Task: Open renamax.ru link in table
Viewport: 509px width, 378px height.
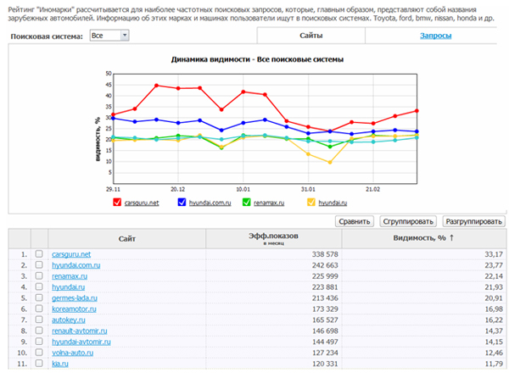Action: pos(70,276)
